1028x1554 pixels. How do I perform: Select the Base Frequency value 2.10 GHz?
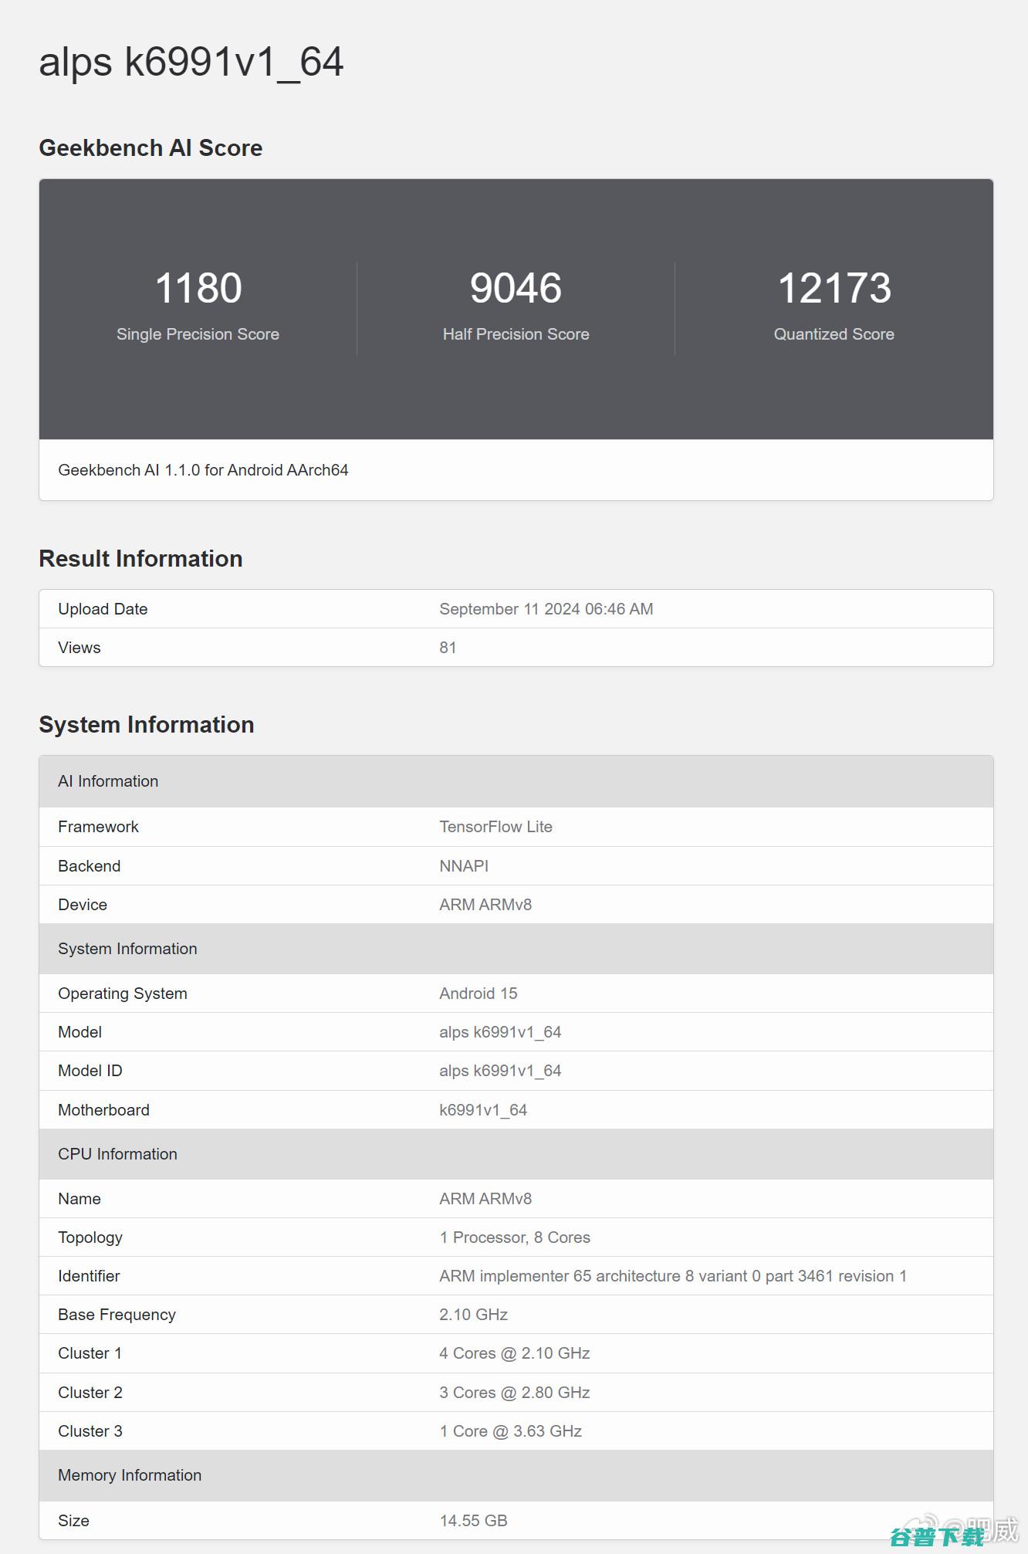(474, 1315)
